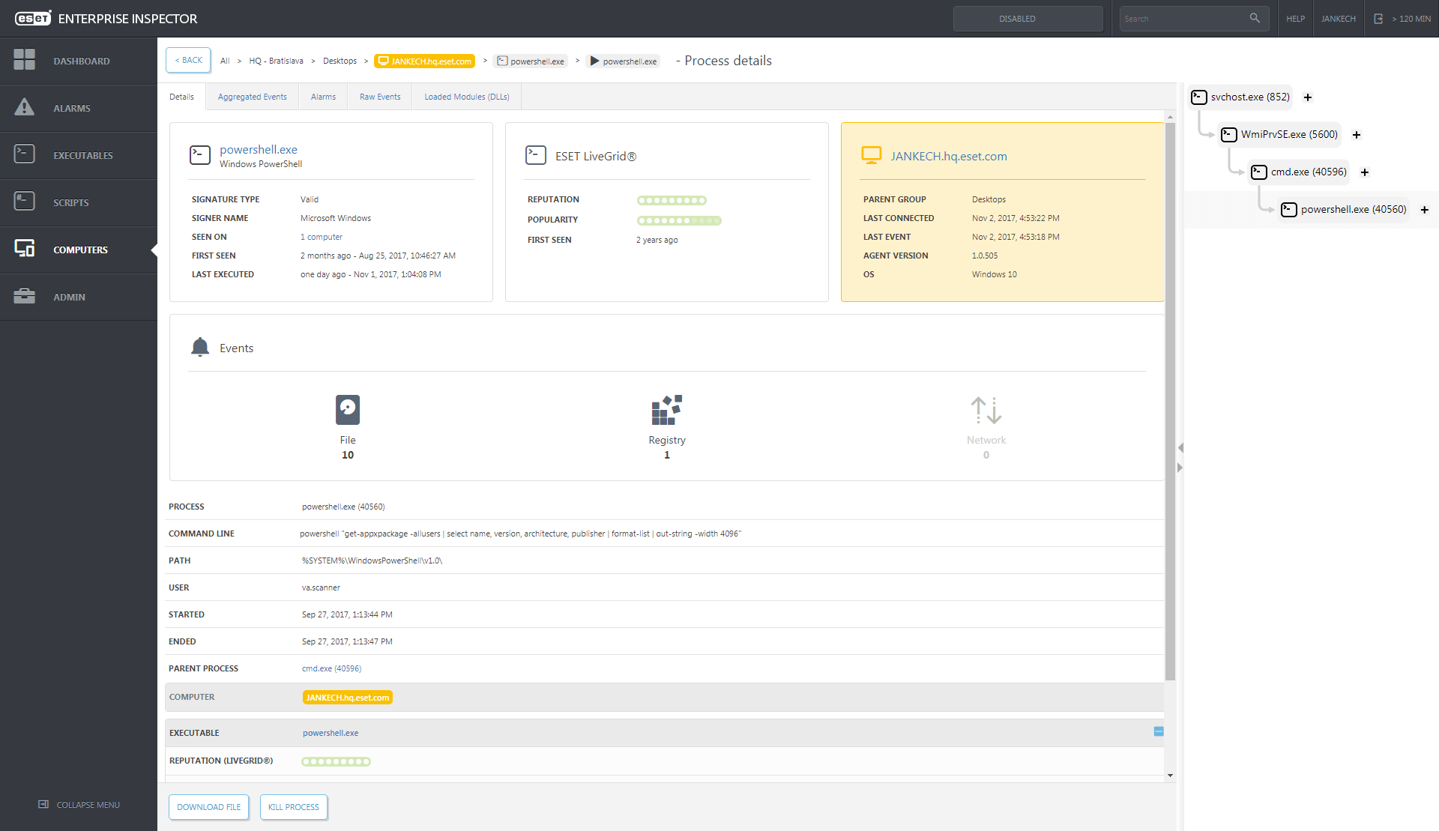Expand powershell.exe (40560) with plus sign
The width and height of the screenshot is (1439, 831).
tap(1425, 210)
